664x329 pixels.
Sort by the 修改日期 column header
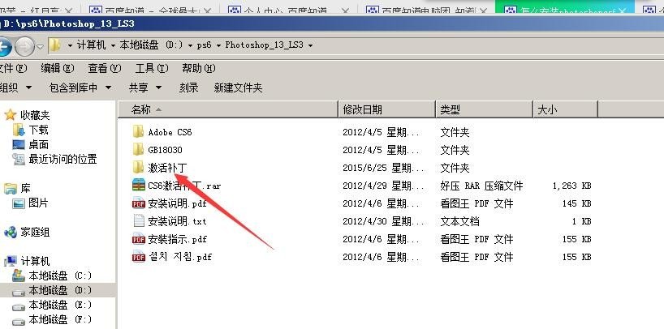(386, 109)
